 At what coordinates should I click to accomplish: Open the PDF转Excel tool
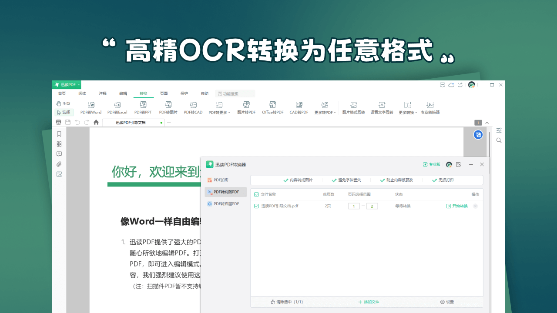tap(117, 108)
